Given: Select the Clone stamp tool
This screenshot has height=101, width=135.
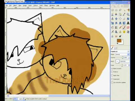Looking at the screenshot, I should (120, 32).
